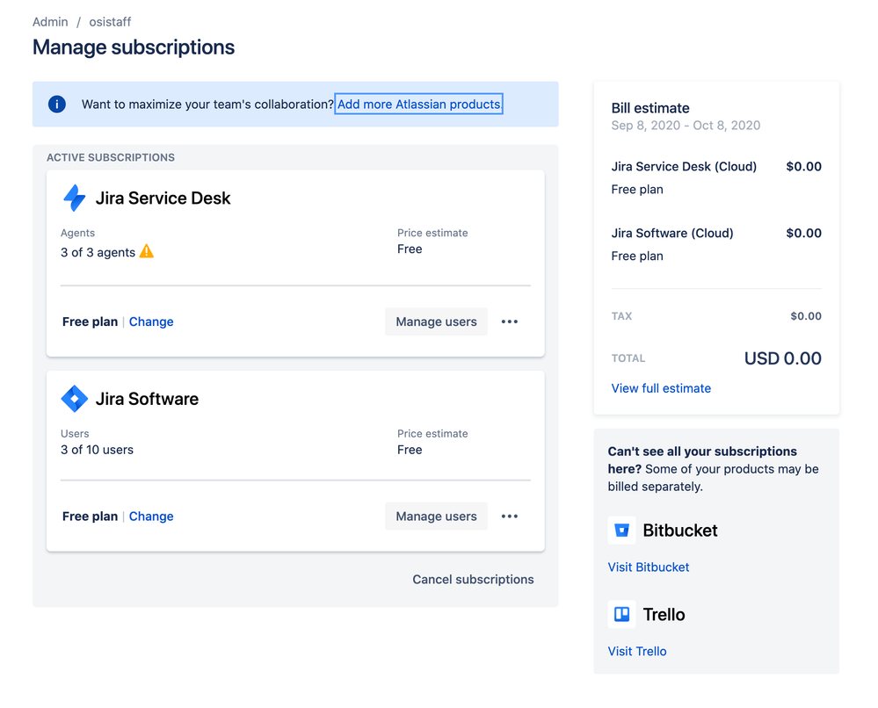Click the tax amount $0.00
This screenshot has height=708, width=878.
click(806, 316)
